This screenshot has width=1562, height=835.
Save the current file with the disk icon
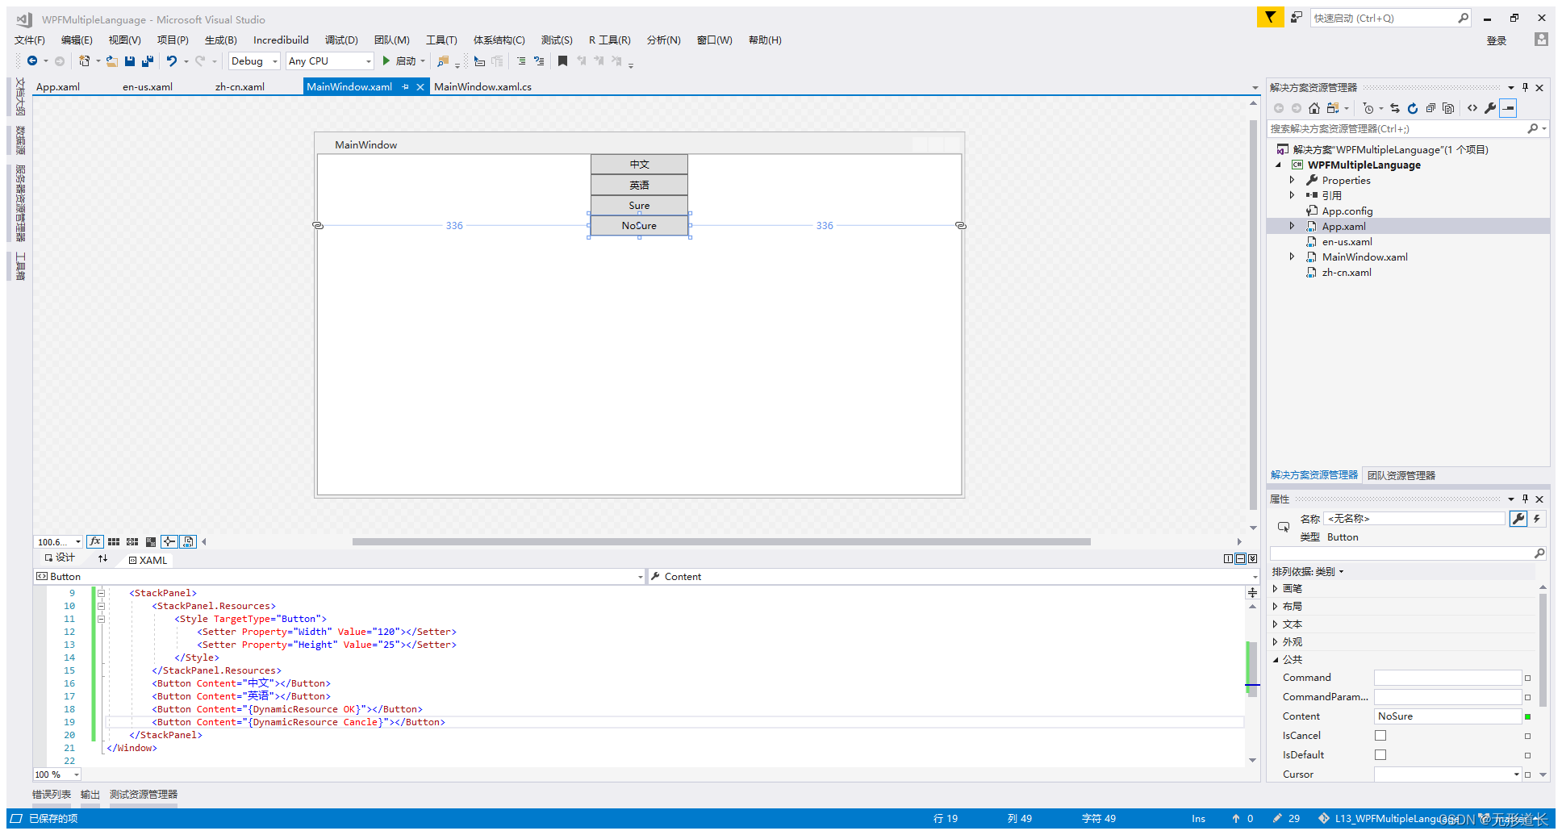pos(129,61)
